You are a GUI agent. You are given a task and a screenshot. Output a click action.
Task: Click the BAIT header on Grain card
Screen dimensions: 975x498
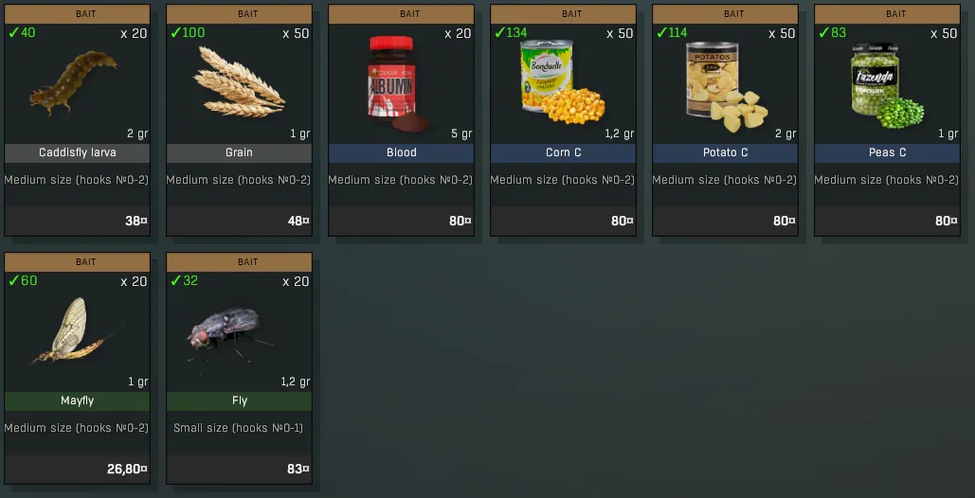pos(240,13)
